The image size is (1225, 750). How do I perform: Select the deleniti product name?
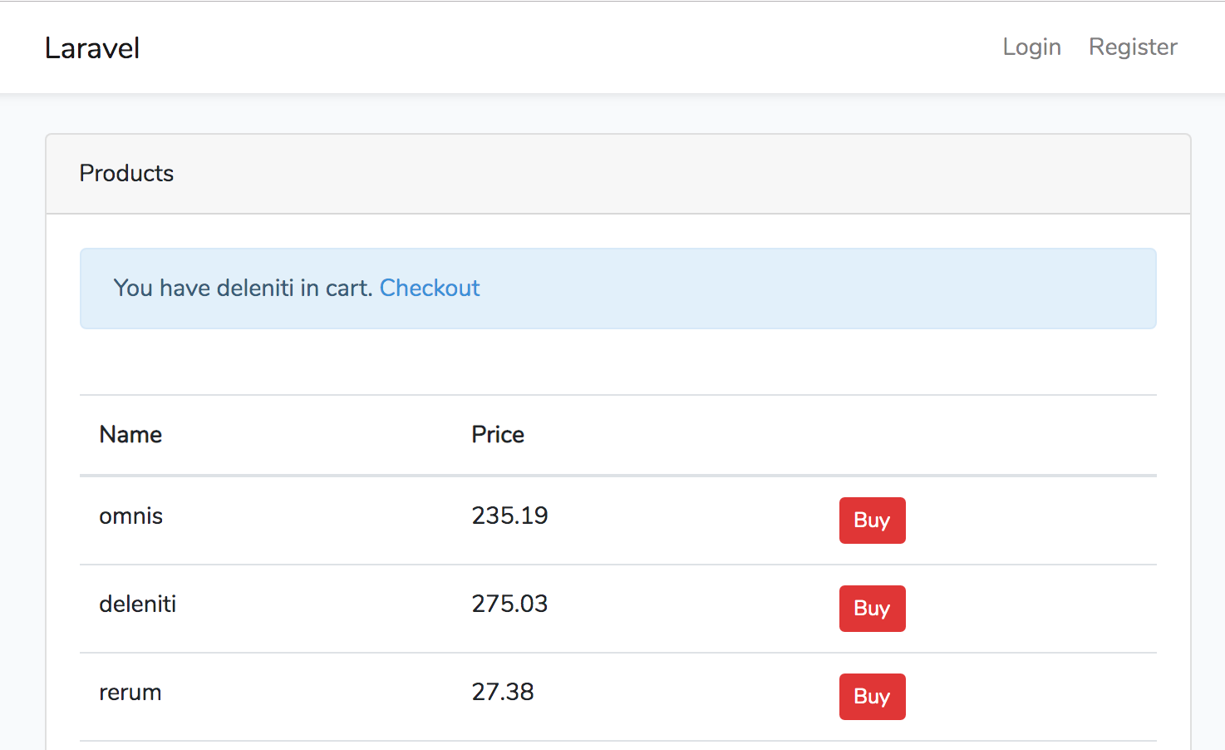pyautogui.click(x=137, y=604)
